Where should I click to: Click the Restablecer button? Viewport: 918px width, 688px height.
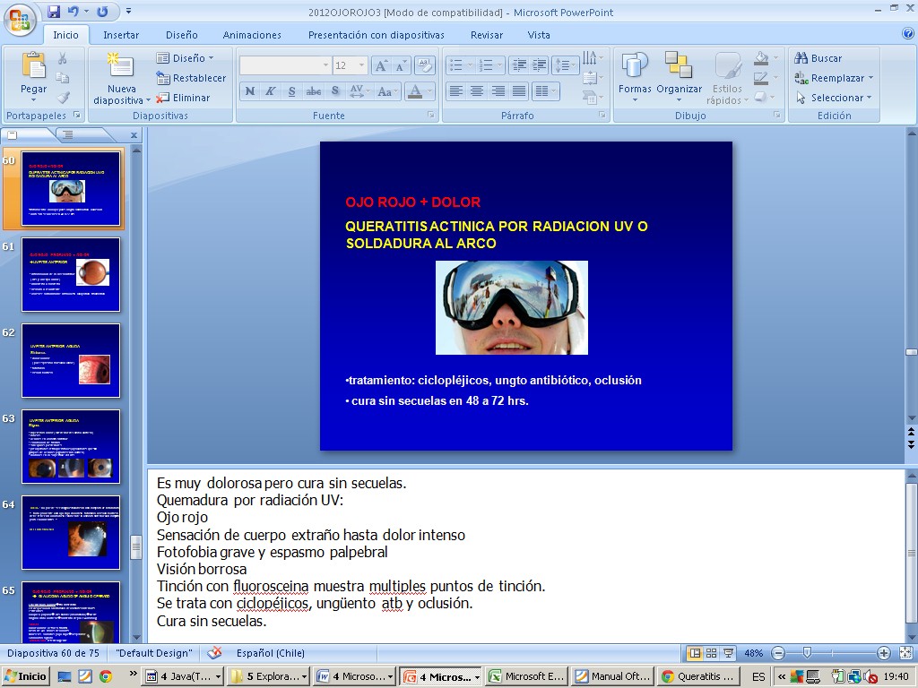[191, 78]
